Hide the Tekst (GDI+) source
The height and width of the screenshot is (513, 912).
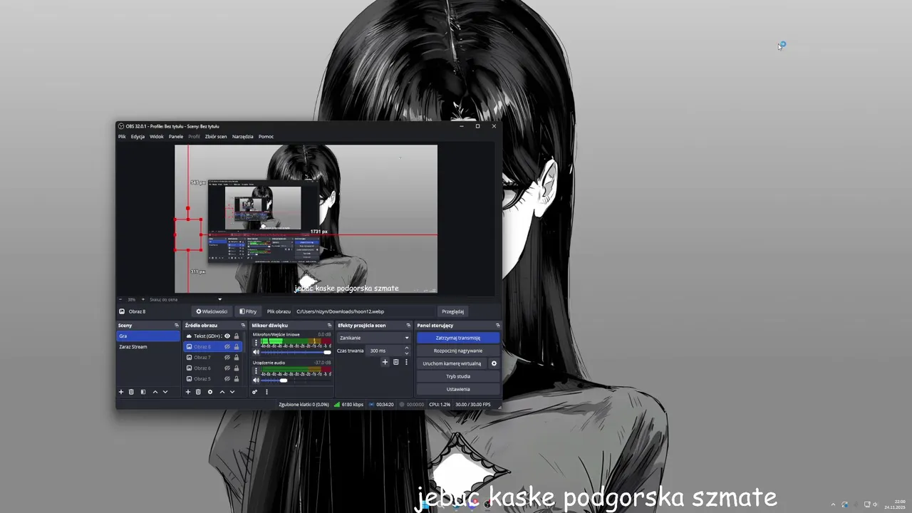pos(227,336)
